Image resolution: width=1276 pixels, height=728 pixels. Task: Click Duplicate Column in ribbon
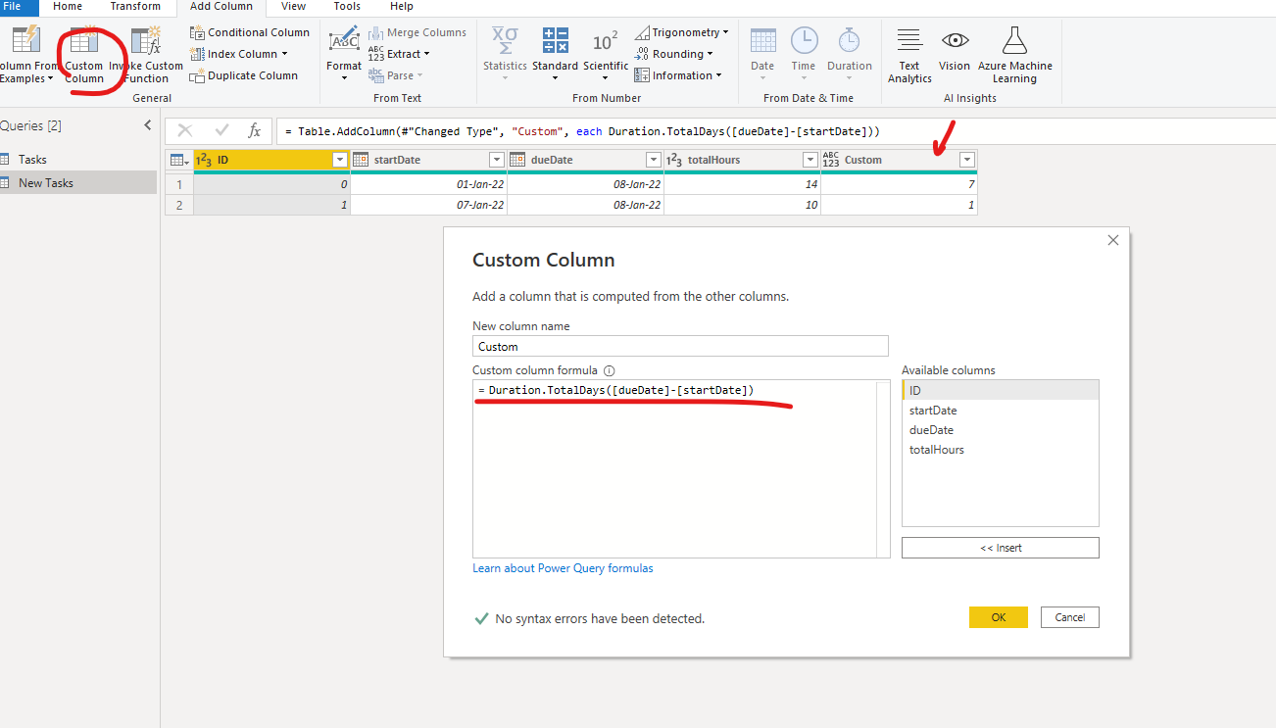244,75
